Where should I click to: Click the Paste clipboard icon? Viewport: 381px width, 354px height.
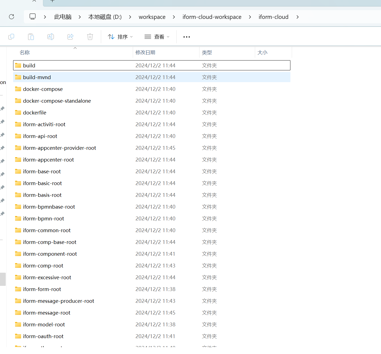(31, 37)
